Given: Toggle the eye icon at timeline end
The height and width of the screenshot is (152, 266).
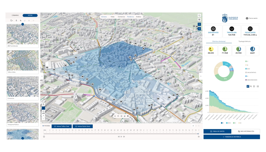Looking at the screenshot, I should 199,137.
